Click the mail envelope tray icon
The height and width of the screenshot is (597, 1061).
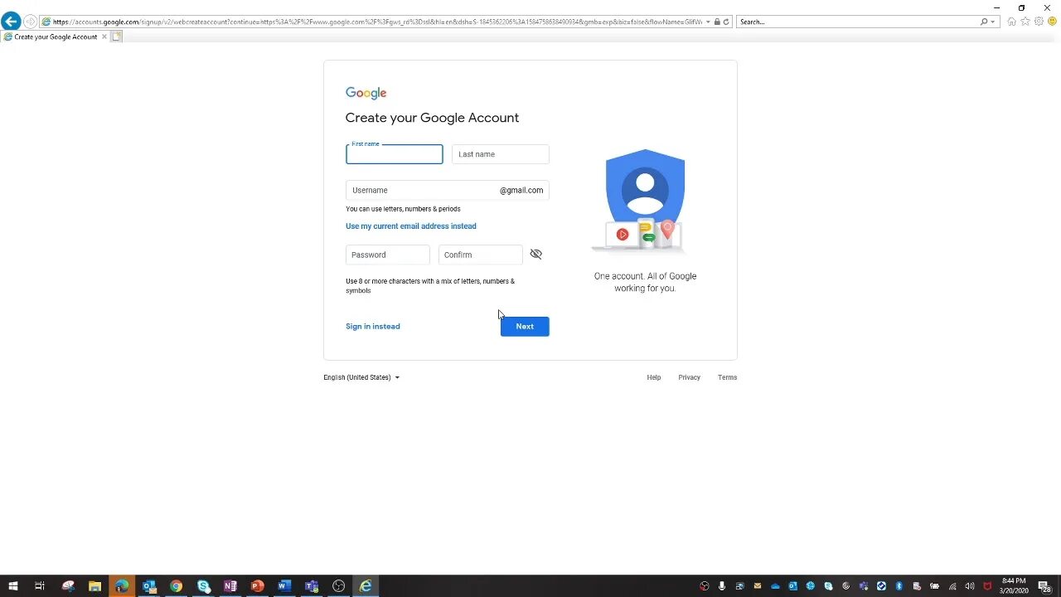tap(757, 586)
